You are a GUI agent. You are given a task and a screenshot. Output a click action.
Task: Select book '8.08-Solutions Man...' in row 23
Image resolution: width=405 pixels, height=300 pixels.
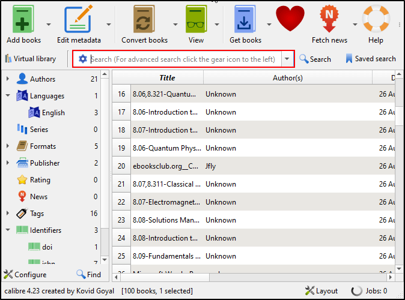tap(166, 220)
